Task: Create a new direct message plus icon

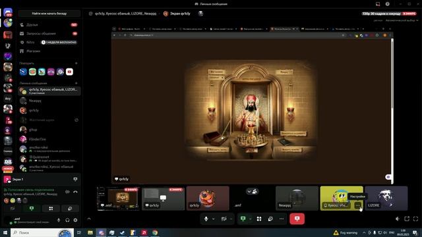Action: click(76, 83)
